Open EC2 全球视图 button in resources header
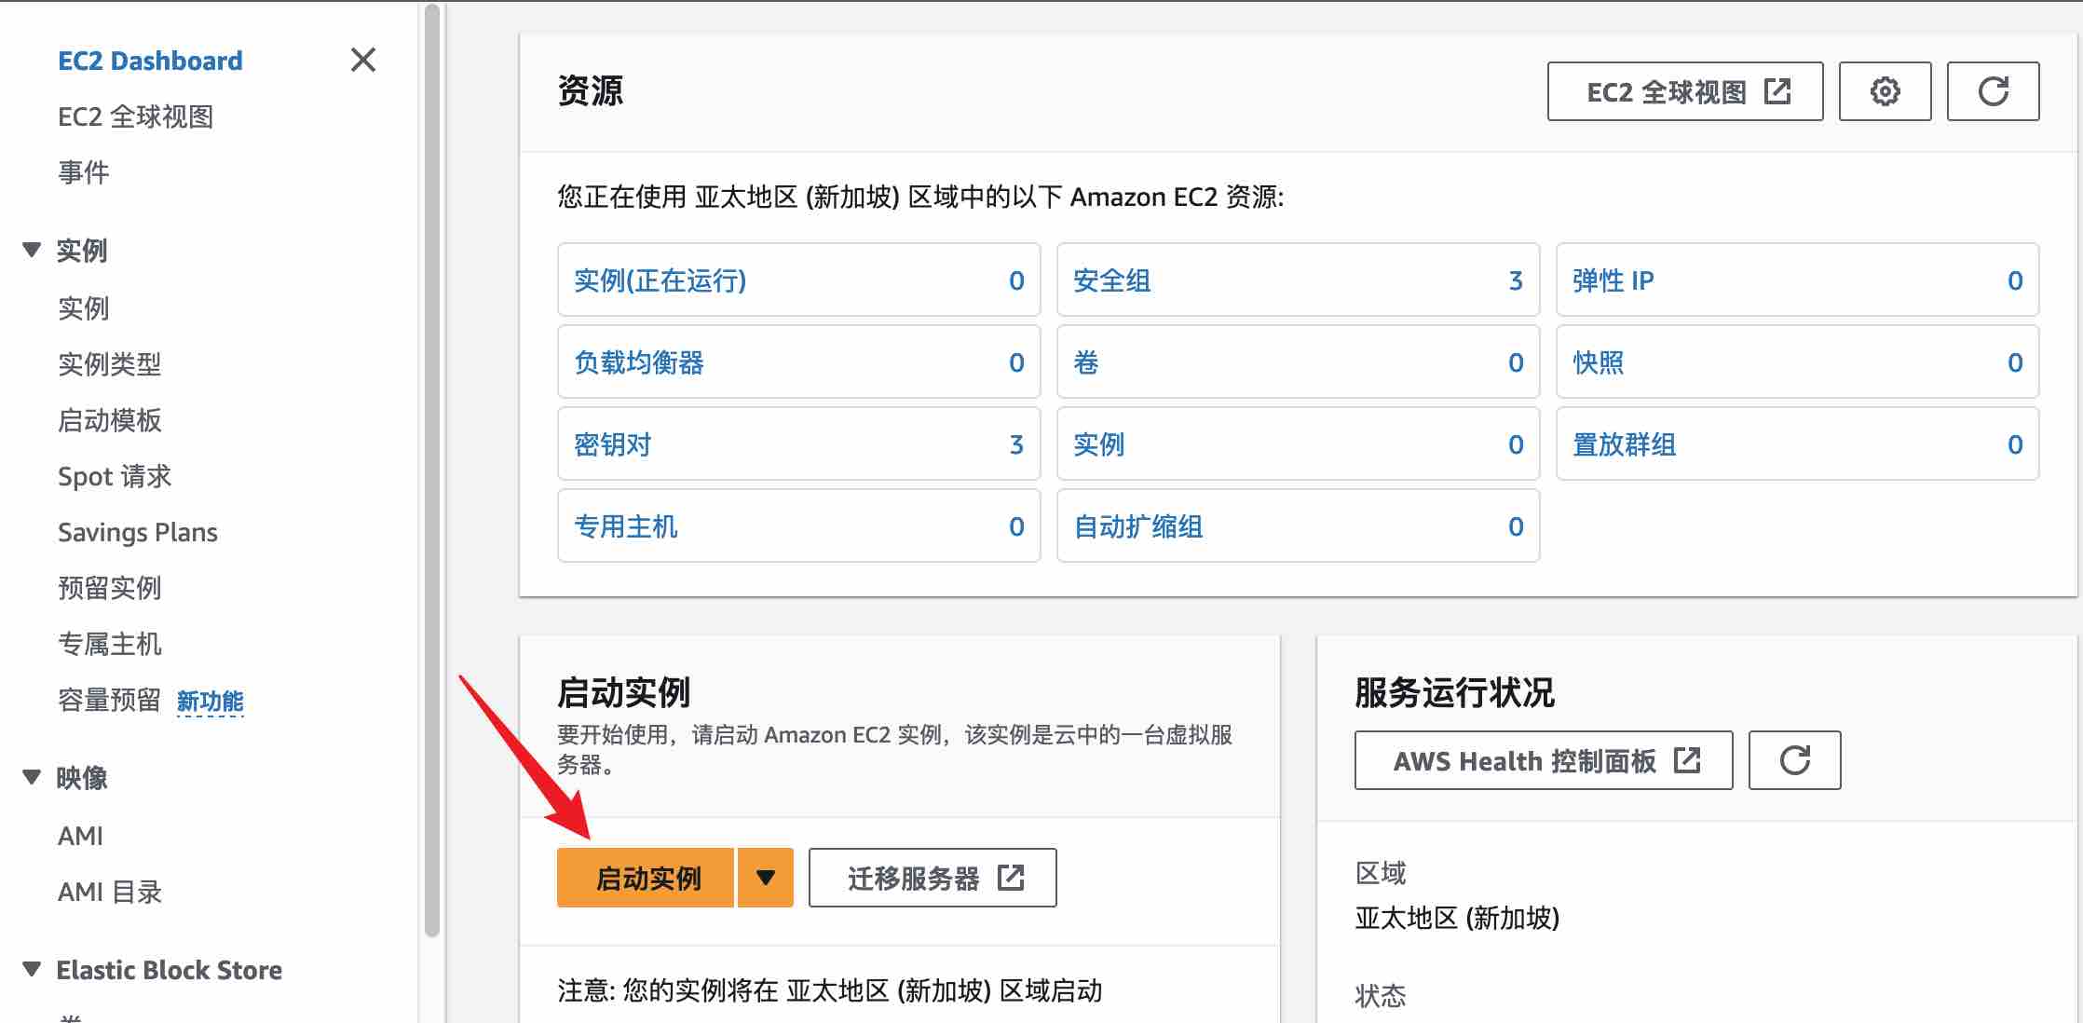 tap(1685, 91)
